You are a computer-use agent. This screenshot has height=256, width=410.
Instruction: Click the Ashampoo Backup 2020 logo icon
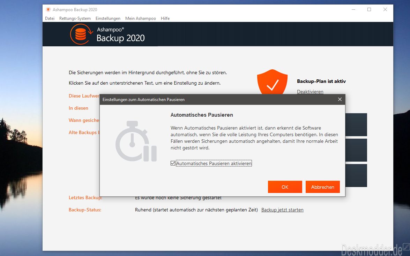point(81,34)
